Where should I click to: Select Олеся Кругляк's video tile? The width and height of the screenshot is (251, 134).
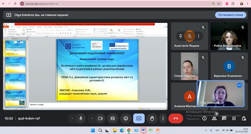[x=190, y=66]
